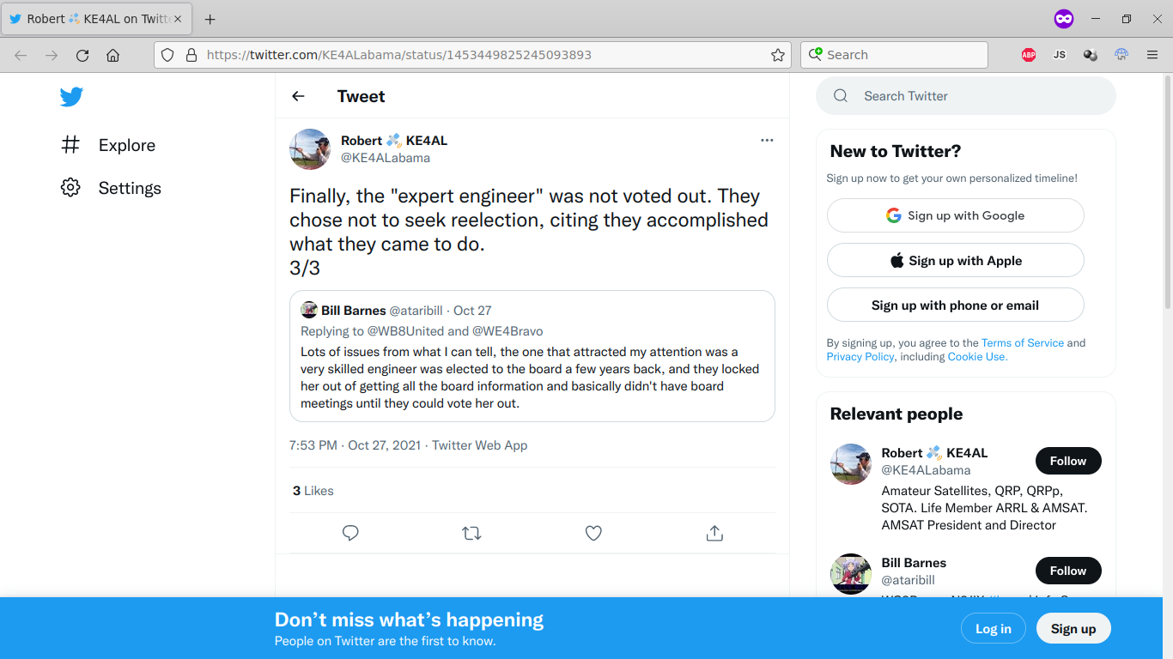Click the reply icon under the tweet
Viewport: 1173px width, 659px height.
(x=350, y=533)
